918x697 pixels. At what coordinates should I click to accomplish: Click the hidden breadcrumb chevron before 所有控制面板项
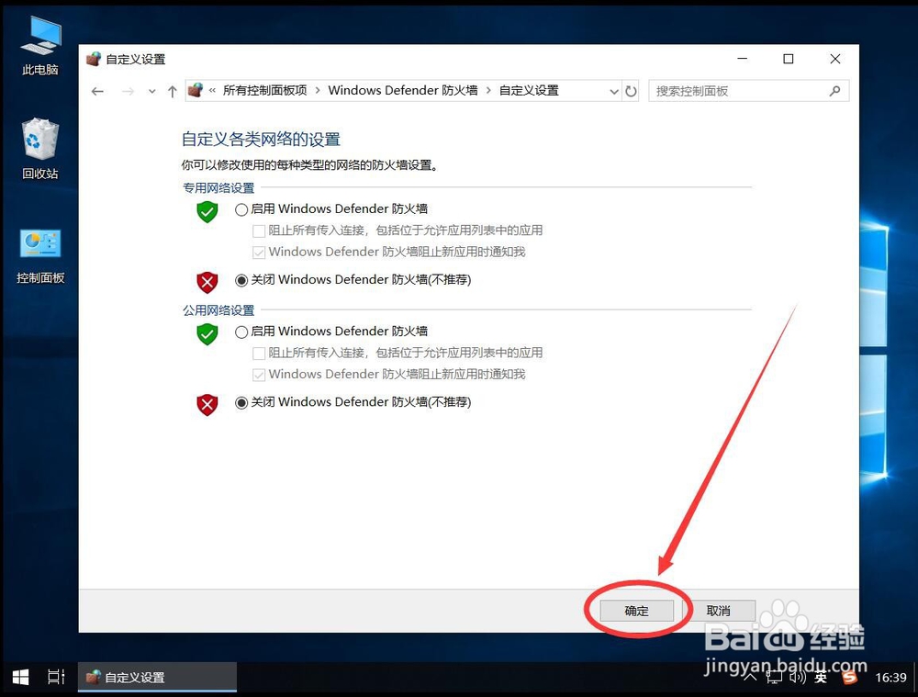click(212, 90)
